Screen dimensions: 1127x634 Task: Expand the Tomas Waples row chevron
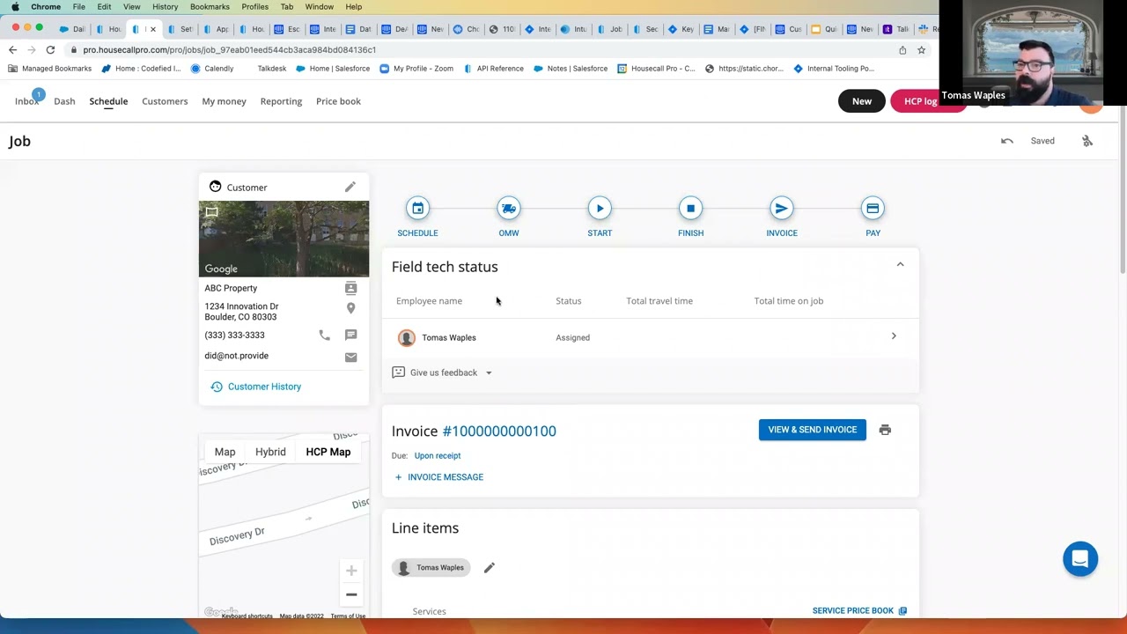(x=894, y=336)
